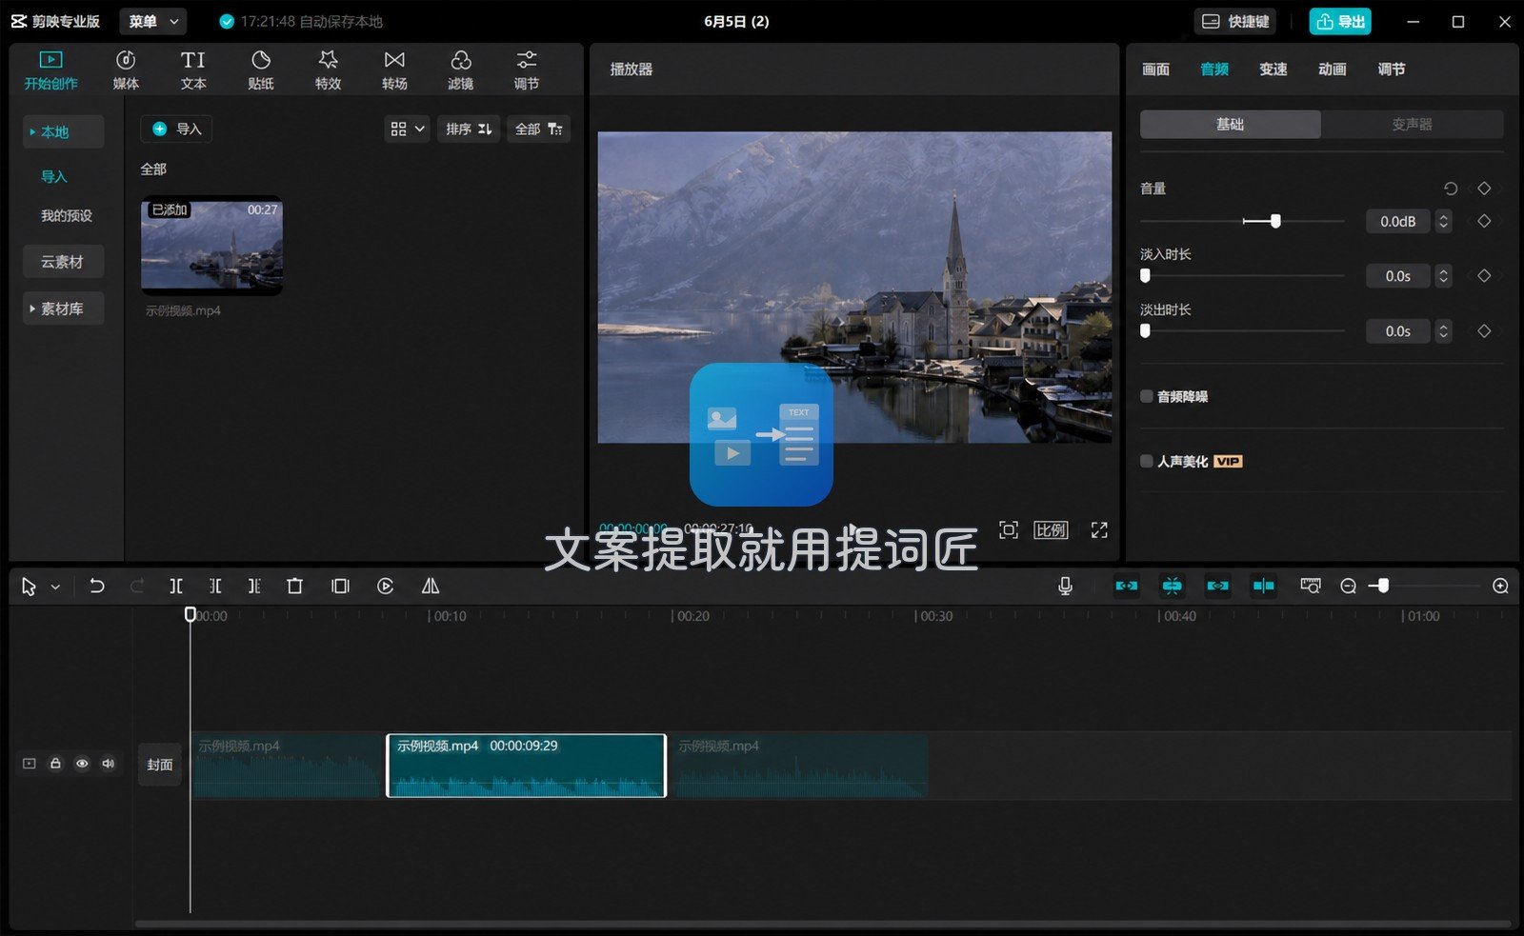
Task: Switch to the 变声器 tab
Action: pos(1412,124)
